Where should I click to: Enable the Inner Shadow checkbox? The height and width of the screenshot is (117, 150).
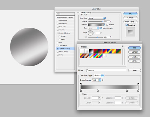click(58, 24)
